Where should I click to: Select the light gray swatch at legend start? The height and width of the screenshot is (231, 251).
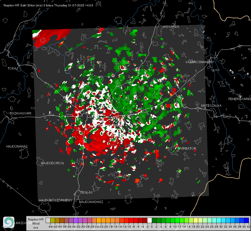pos(48,220)
